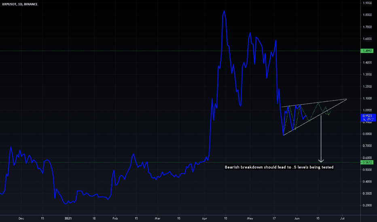Click the 0.8000 price axis label
Viewport: 377px width, 222px height.
click(x=367, y=134)
